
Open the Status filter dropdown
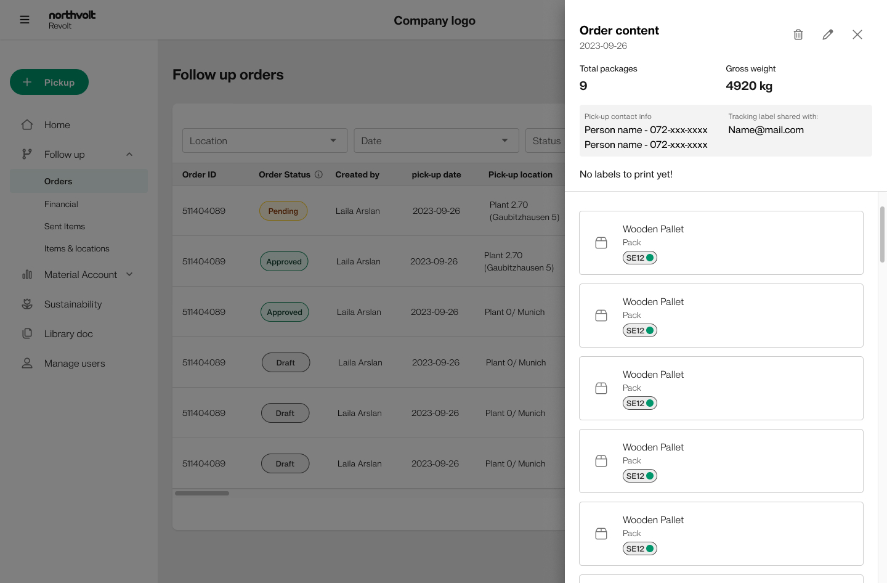pyautogui.click(x=545, y=141)
